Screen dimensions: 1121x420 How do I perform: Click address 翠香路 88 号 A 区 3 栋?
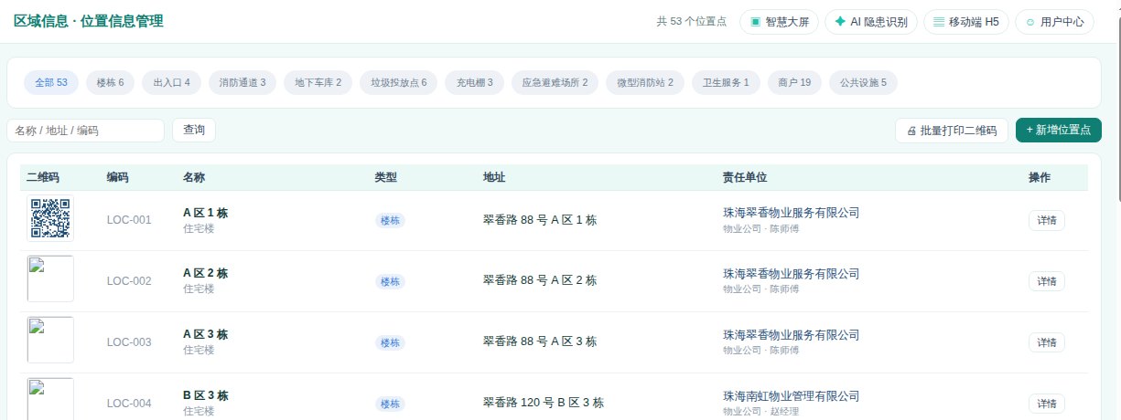click(540, 341)
